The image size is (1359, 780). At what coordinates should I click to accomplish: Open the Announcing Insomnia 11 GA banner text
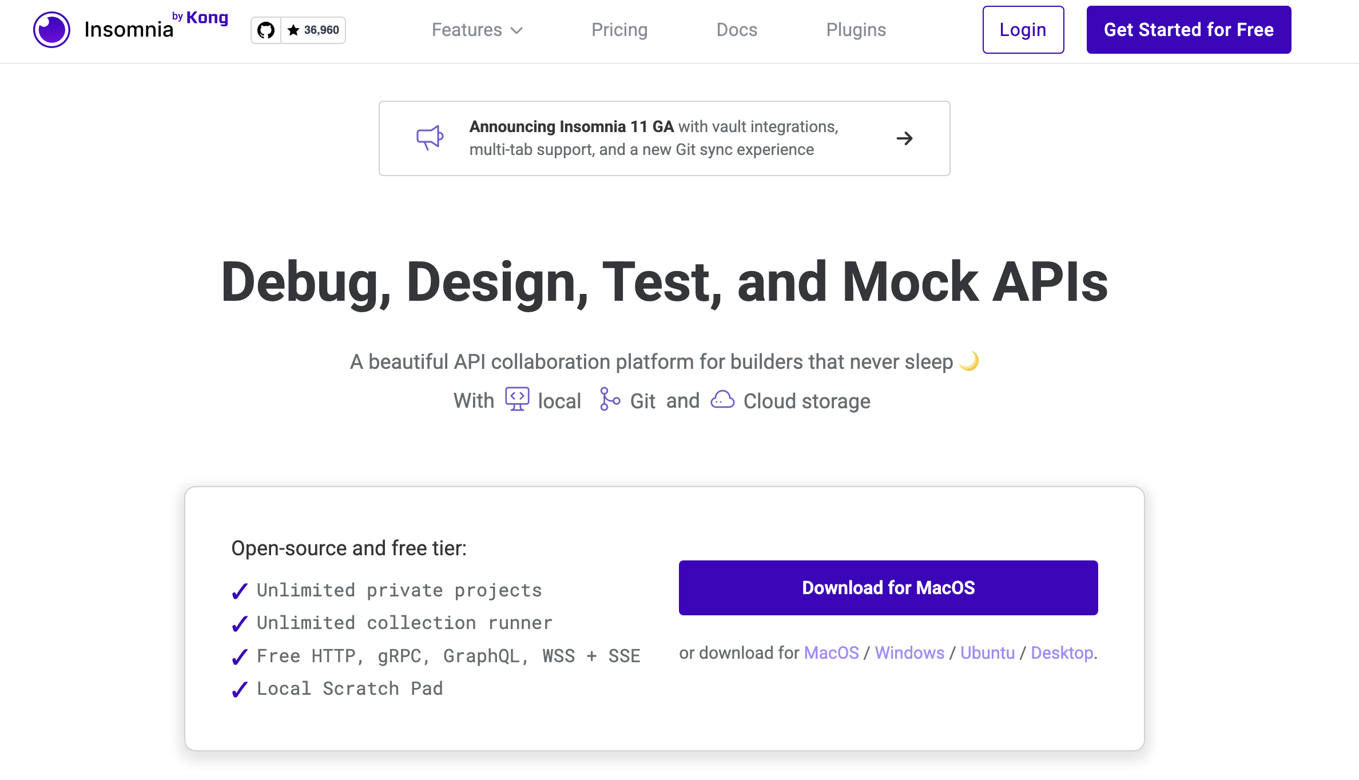(x=654, y=138)
